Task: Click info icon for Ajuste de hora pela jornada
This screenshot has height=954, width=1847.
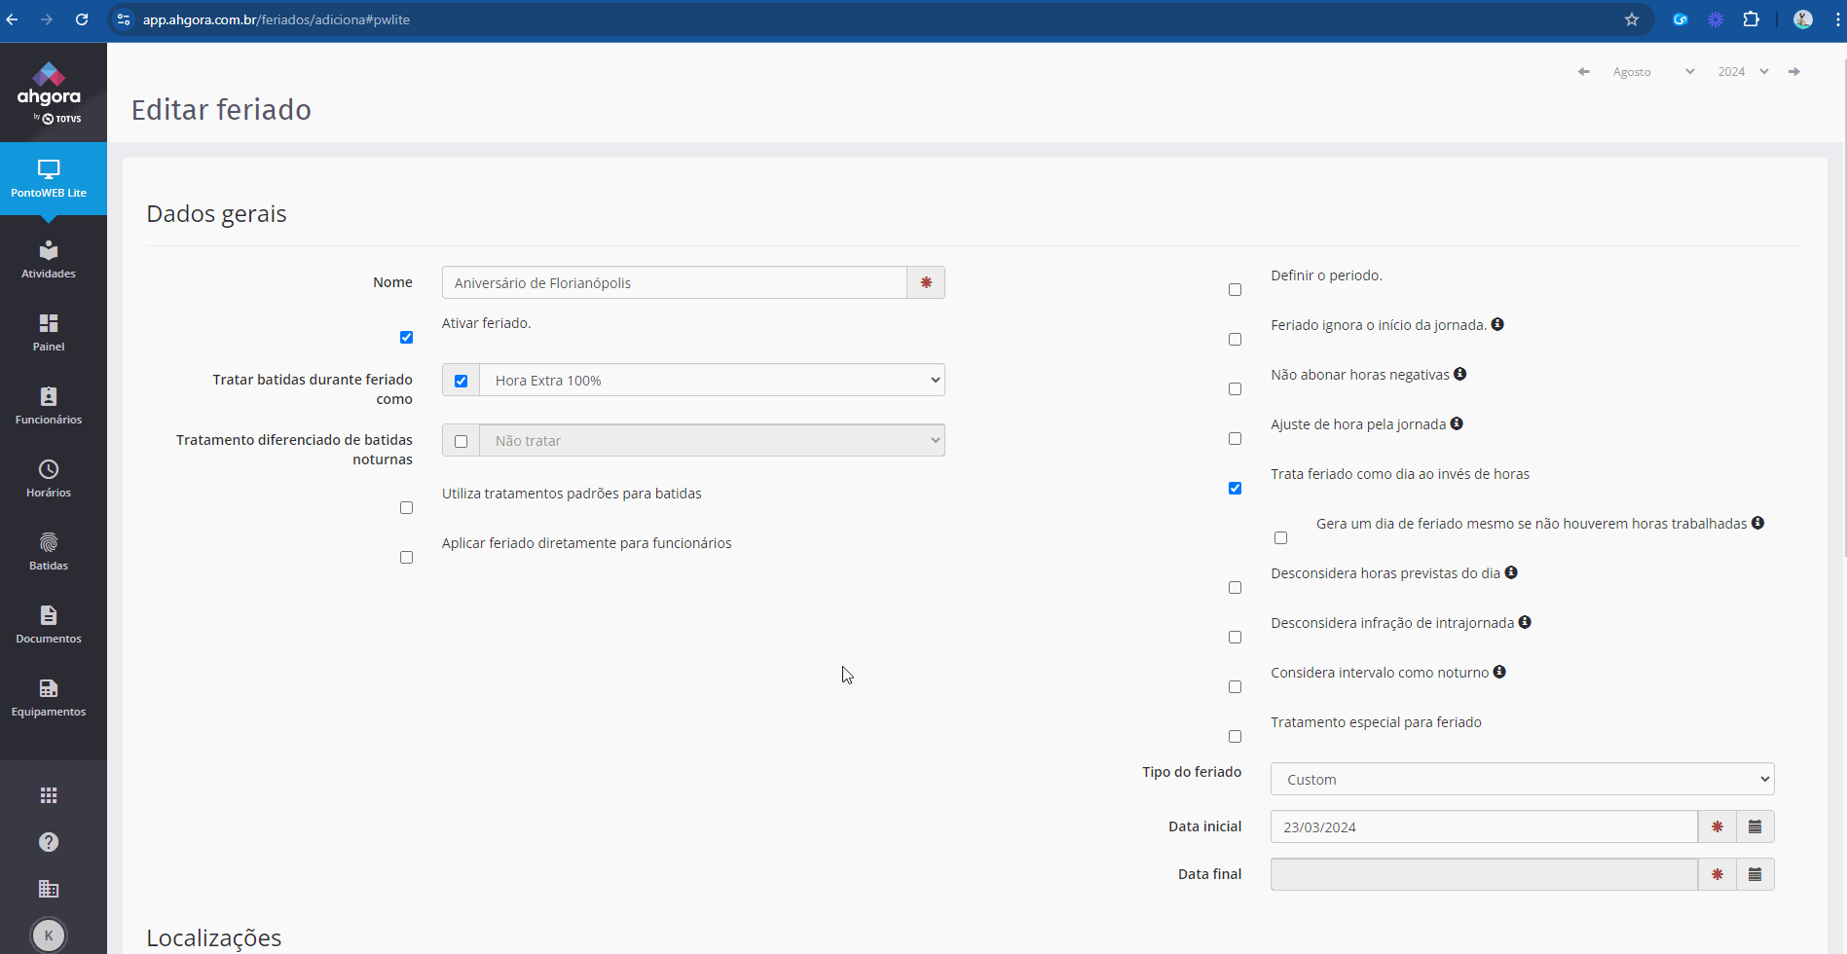Action: pyautogui.click(x=1457, y=423)
